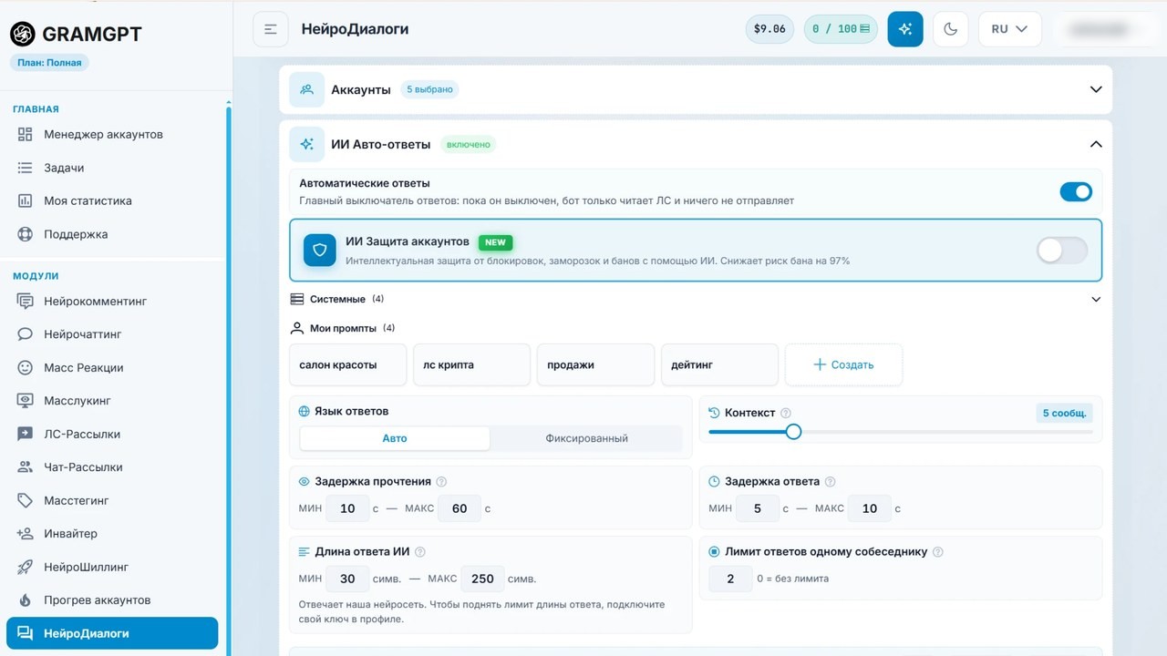Image resolution: width=1167 pixels, height=656 pixels.
Task: Click the shield icon for ИИ Защита аккаунтов
Action: 320,250
